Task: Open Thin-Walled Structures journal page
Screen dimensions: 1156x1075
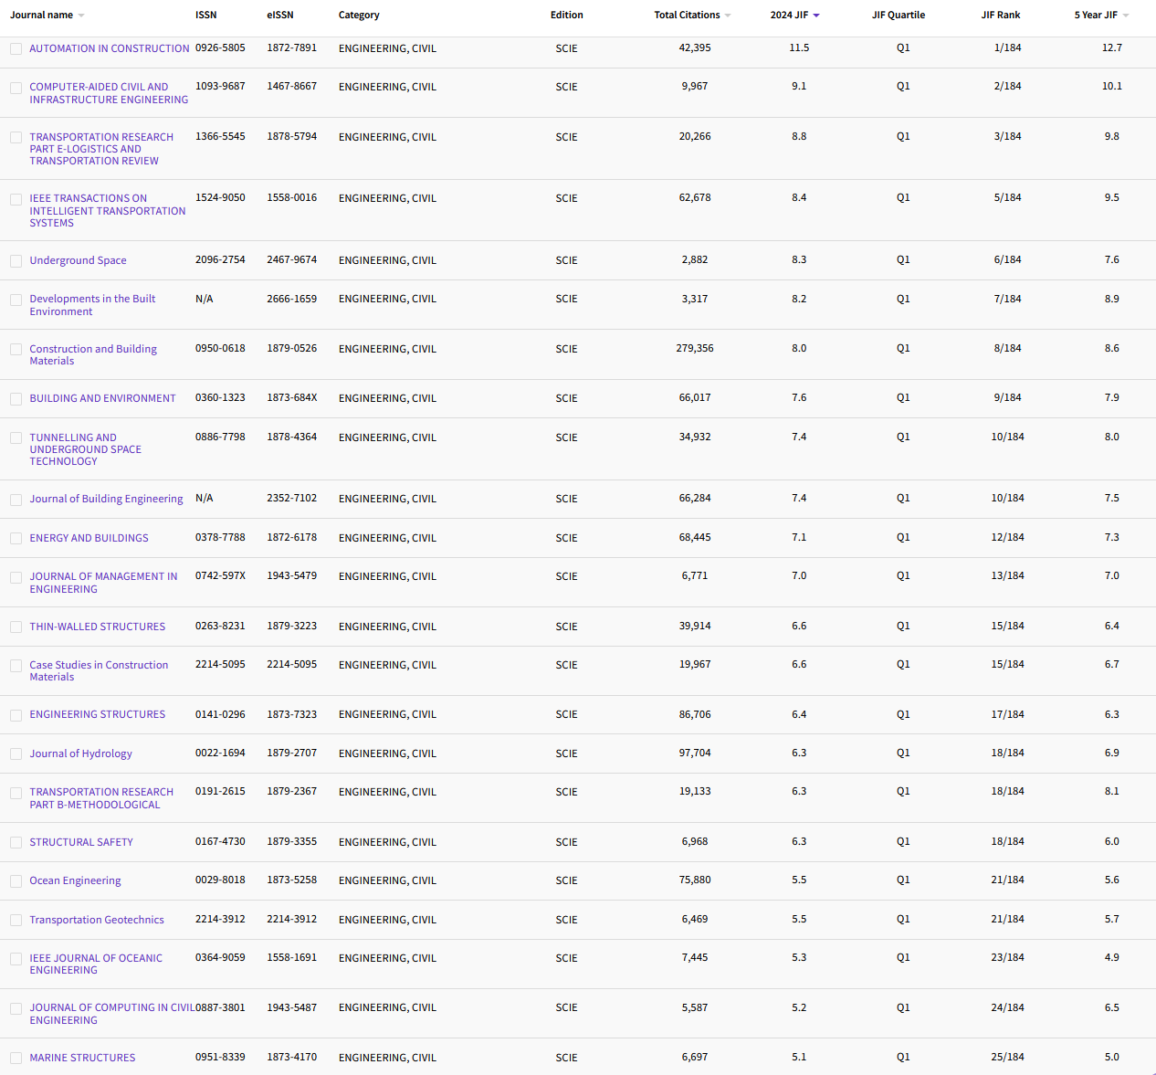Action: coord(97,627)
